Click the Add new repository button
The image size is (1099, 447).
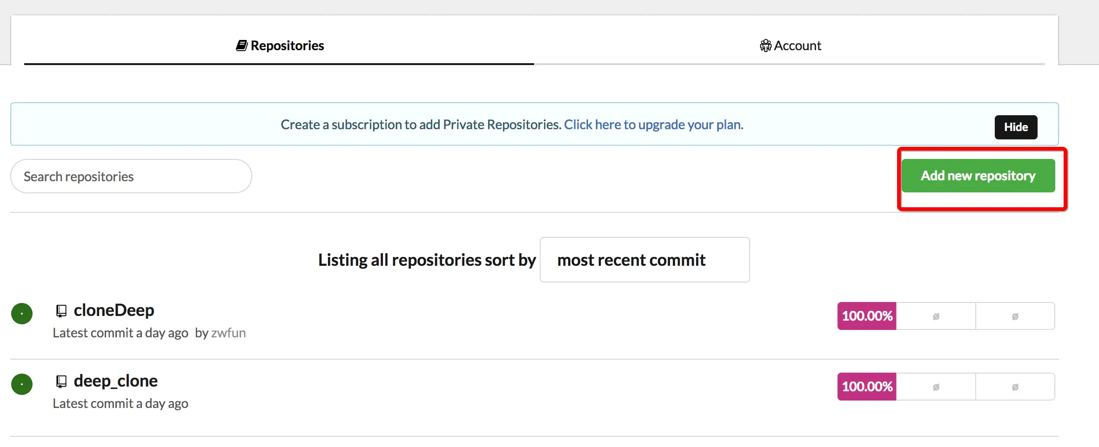click(978, 176)
